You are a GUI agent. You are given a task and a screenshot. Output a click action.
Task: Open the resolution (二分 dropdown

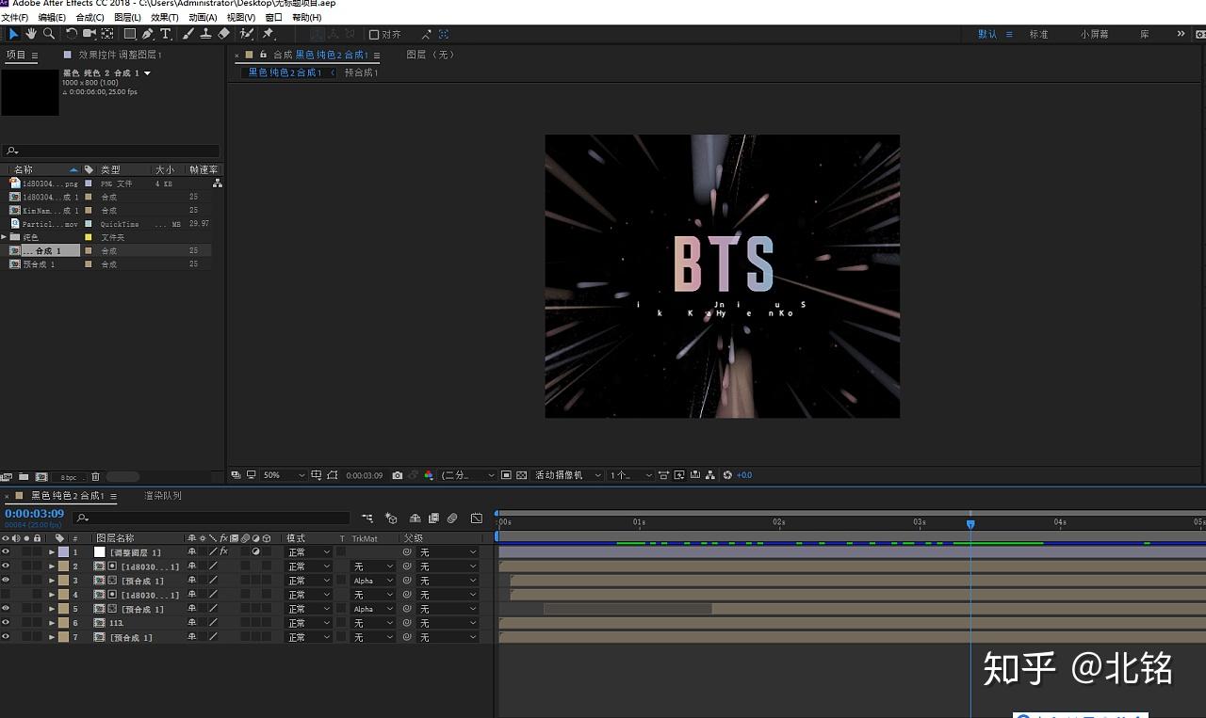click(x=467, y=475)
